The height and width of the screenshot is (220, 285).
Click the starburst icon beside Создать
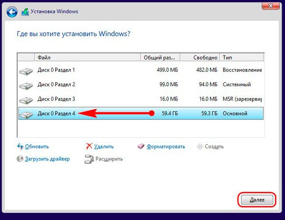point(200,146)
